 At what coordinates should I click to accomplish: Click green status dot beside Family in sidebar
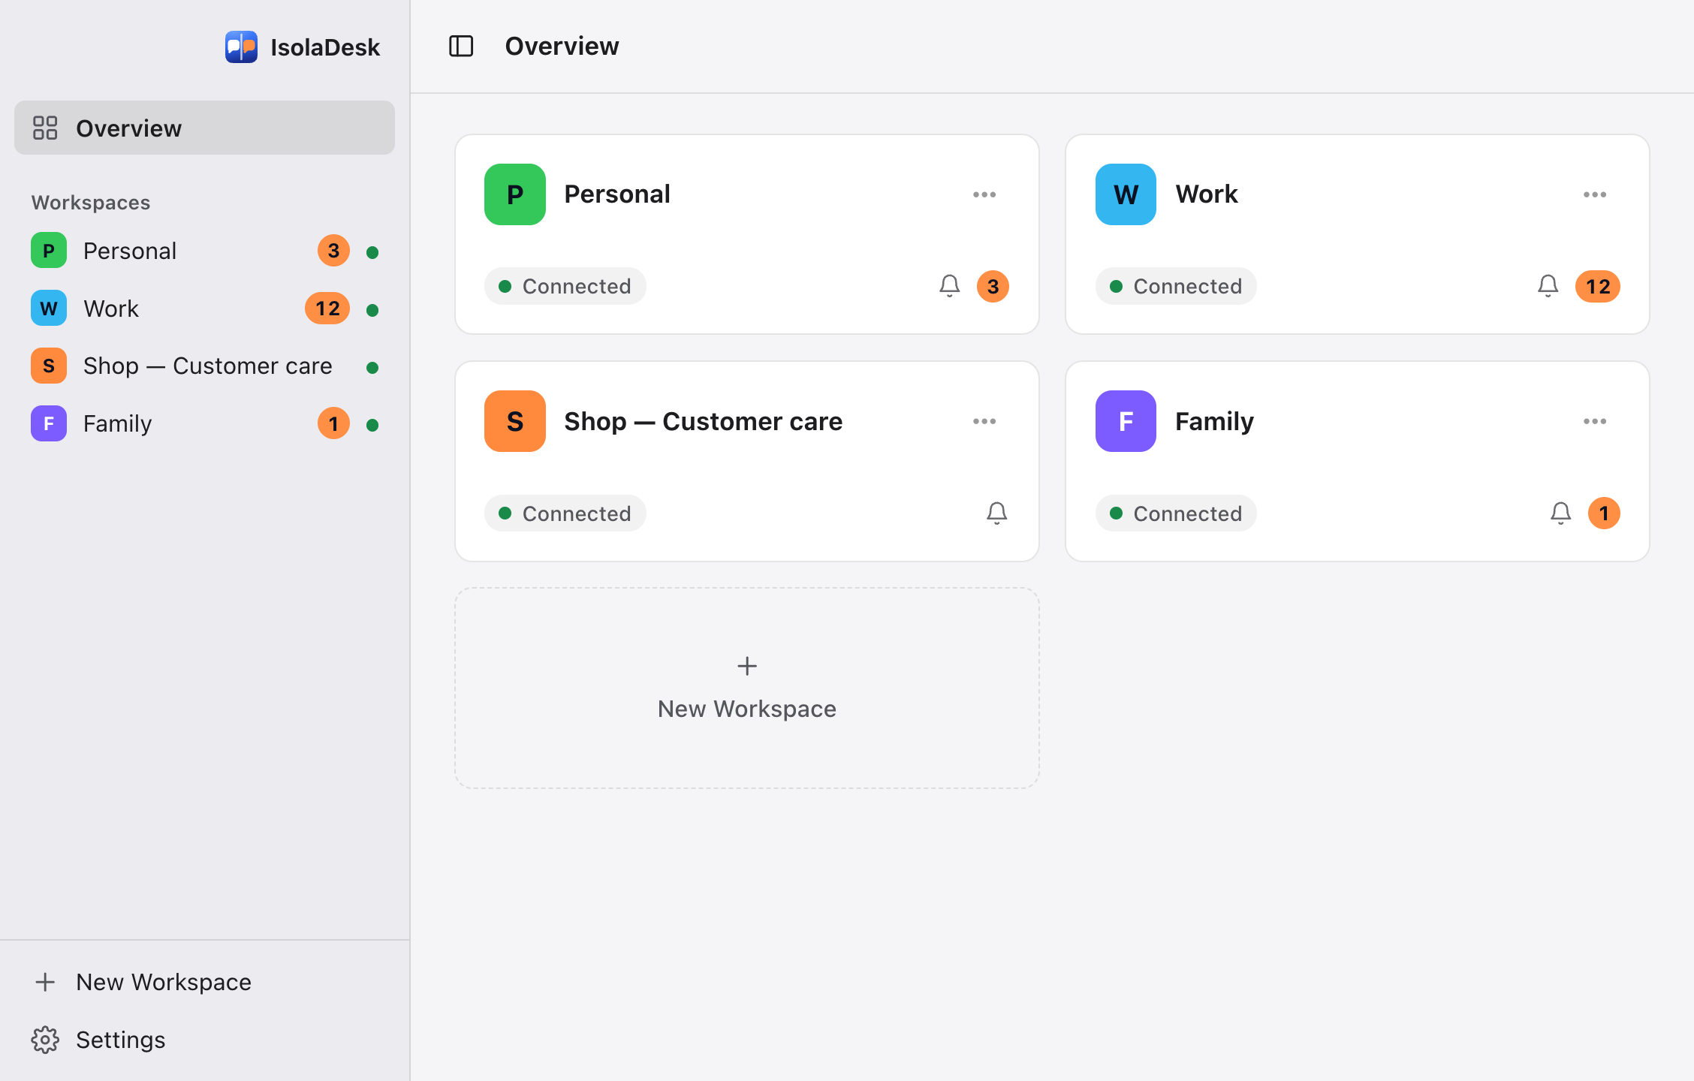(372, 425)
